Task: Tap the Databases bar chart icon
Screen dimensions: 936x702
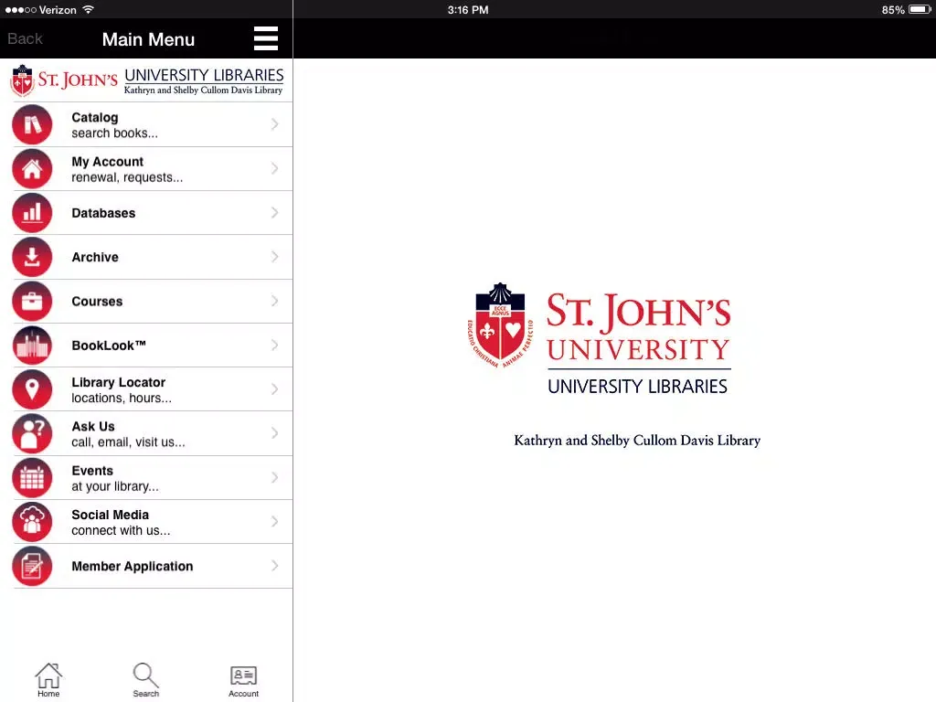Action: [x=32, y=213]
